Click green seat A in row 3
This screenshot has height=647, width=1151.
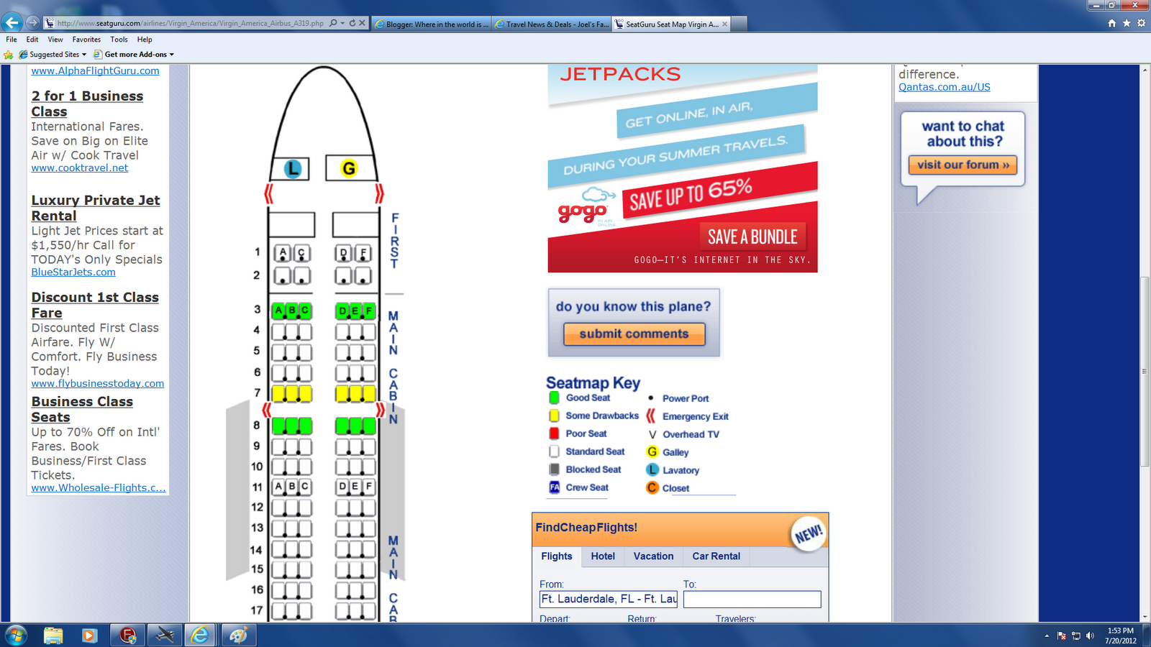pyautogui.click(x=278, y=311)
